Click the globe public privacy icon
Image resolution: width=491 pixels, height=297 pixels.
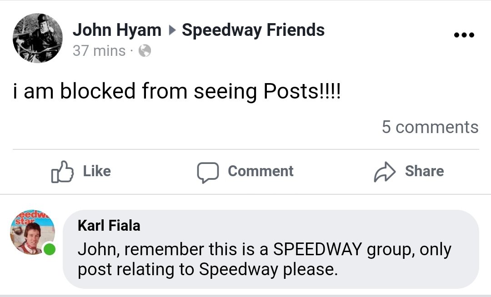tap(145, 51)
